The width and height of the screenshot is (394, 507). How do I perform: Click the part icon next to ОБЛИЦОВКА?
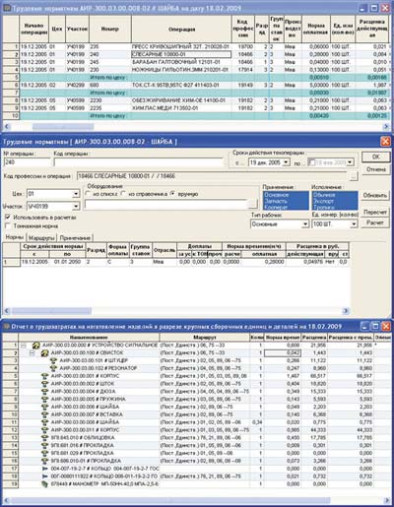point(45,438)
